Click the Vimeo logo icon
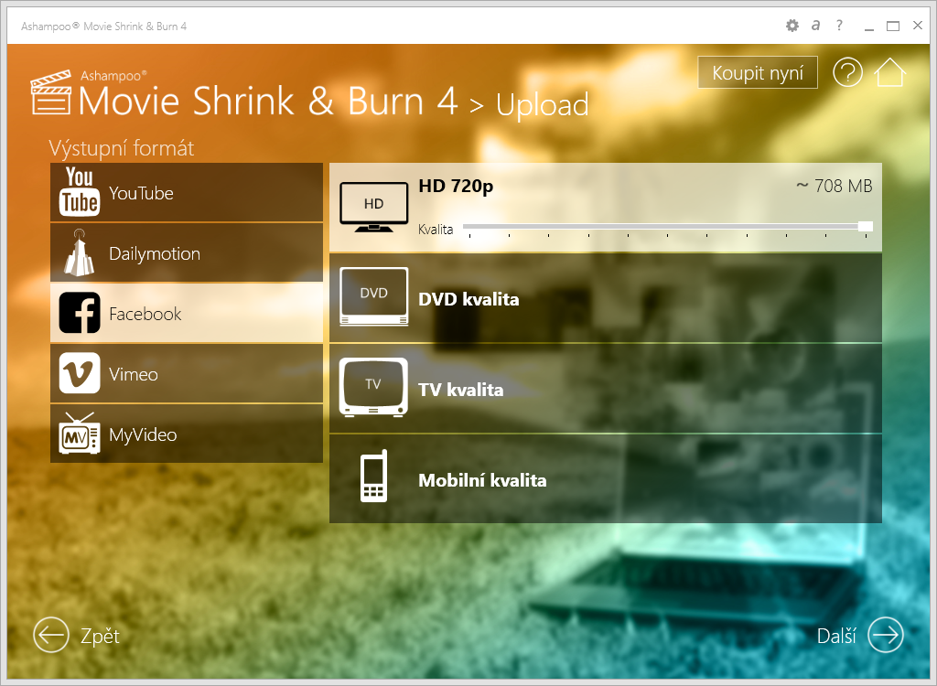The width and height of the screenshot is (937, 686). (80, 373)
